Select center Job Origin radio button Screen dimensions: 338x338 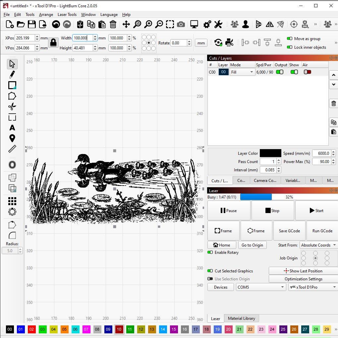[315, 258]
